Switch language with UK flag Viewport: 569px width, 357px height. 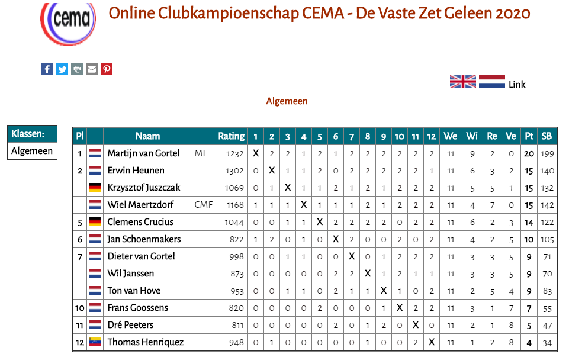pyautogui.click(x=462, y=81)
